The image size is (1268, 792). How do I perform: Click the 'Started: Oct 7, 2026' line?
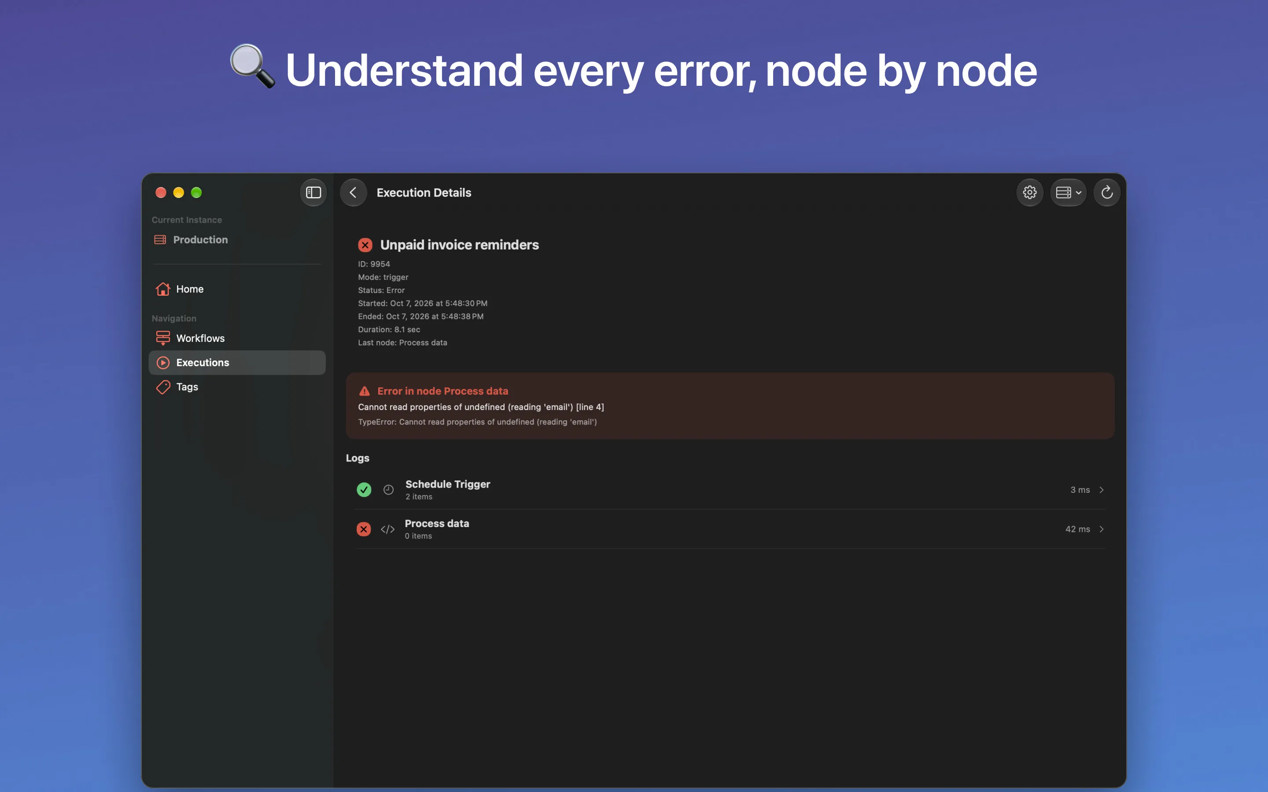423,303
